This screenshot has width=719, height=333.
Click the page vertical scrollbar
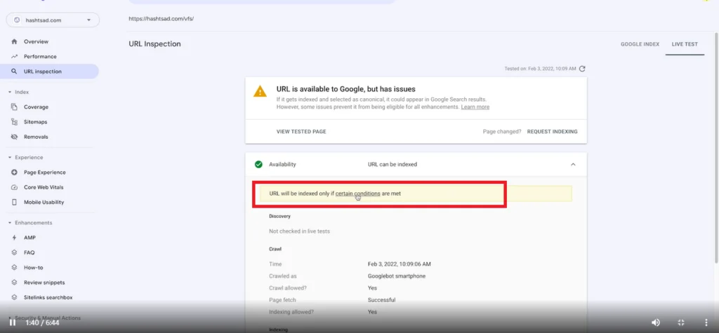pyautogui.click(x=716, y=147)
